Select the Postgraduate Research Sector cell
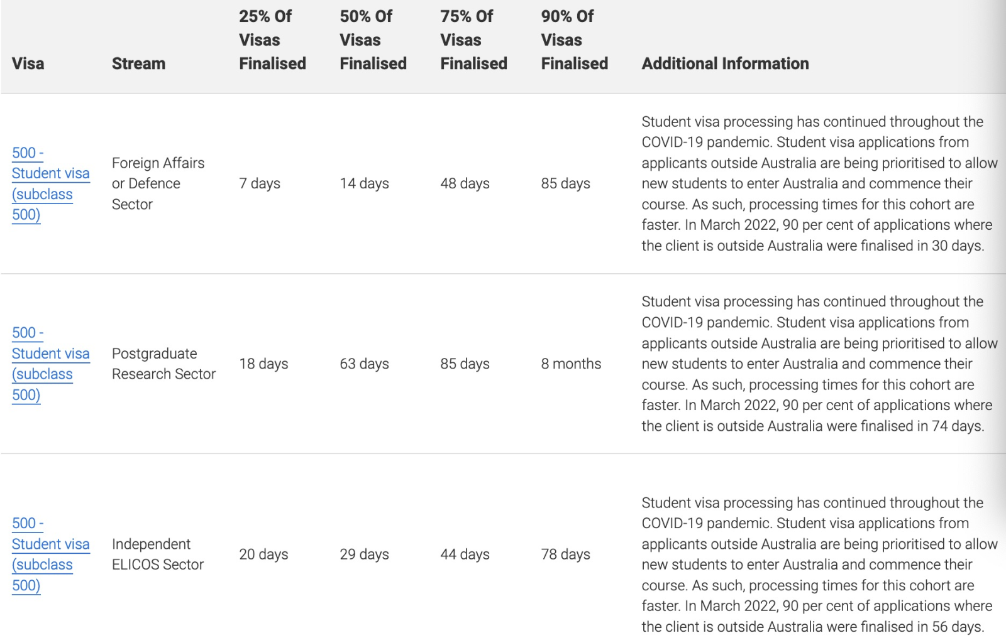 (x=163, y=364)
